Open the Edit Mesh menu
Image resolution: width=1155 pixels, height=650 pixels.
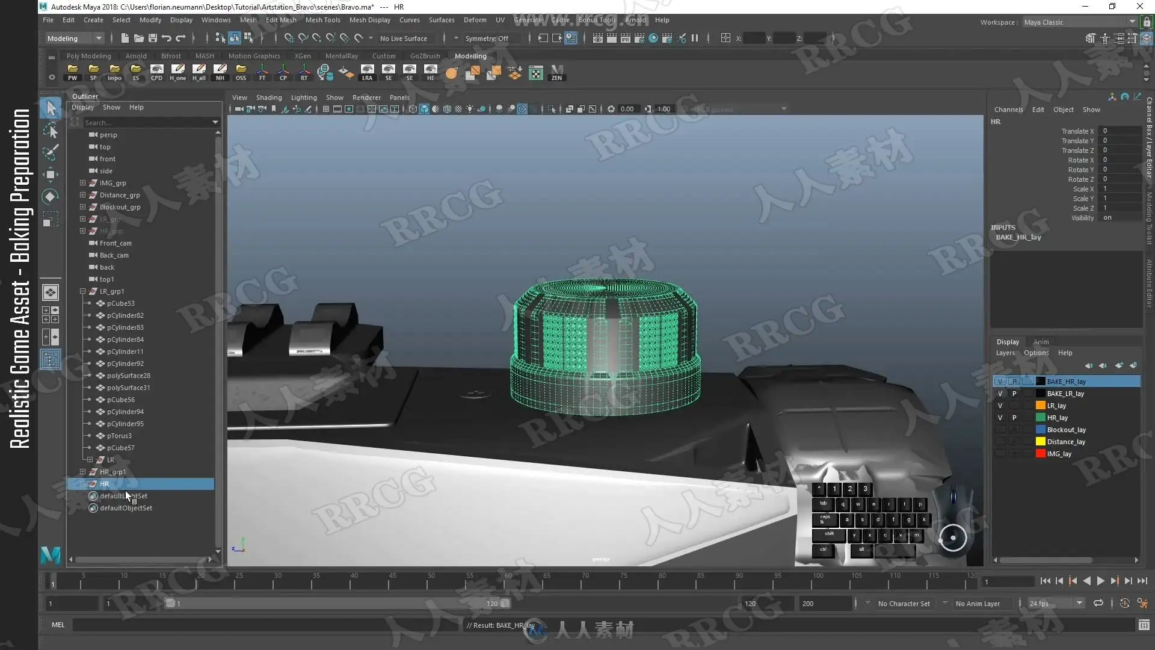pos(281,20)
